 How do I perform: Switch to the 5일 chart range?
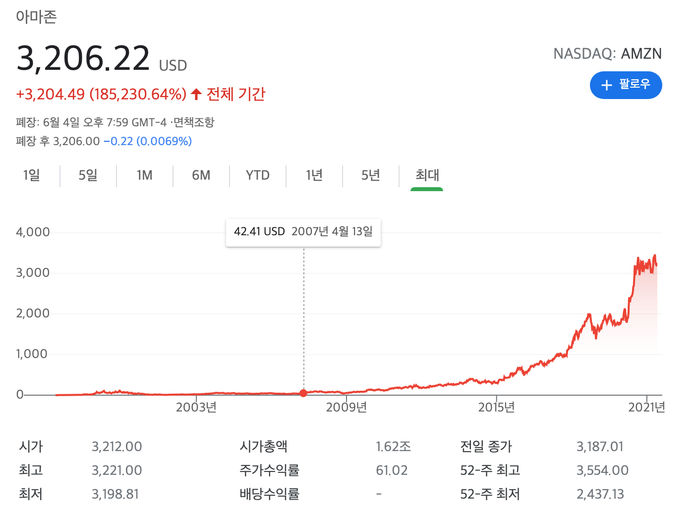(x=88, y=175)
